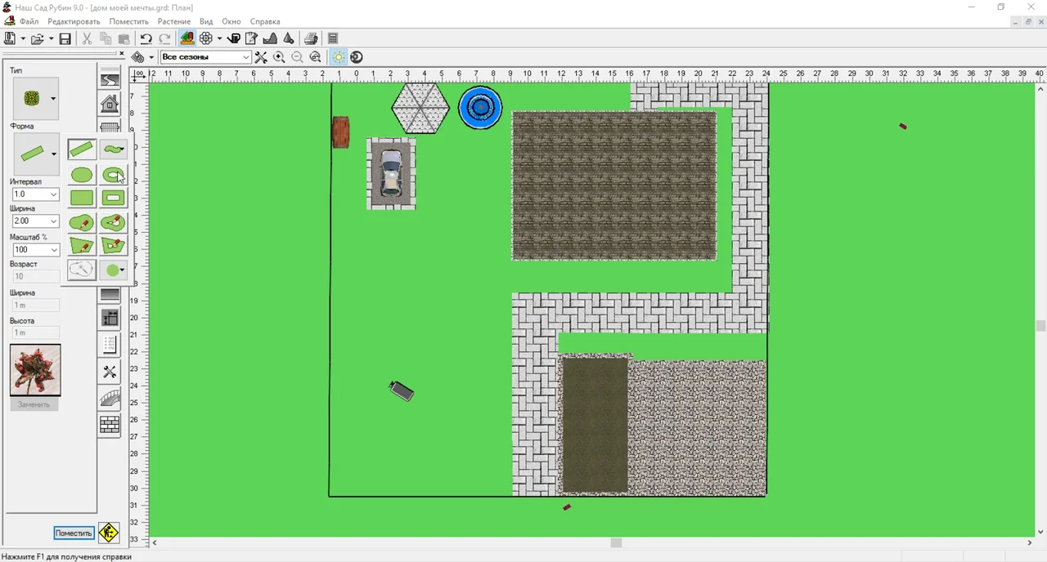
Task: Open the Редактировать menu
Action: [x=74, y=21]
